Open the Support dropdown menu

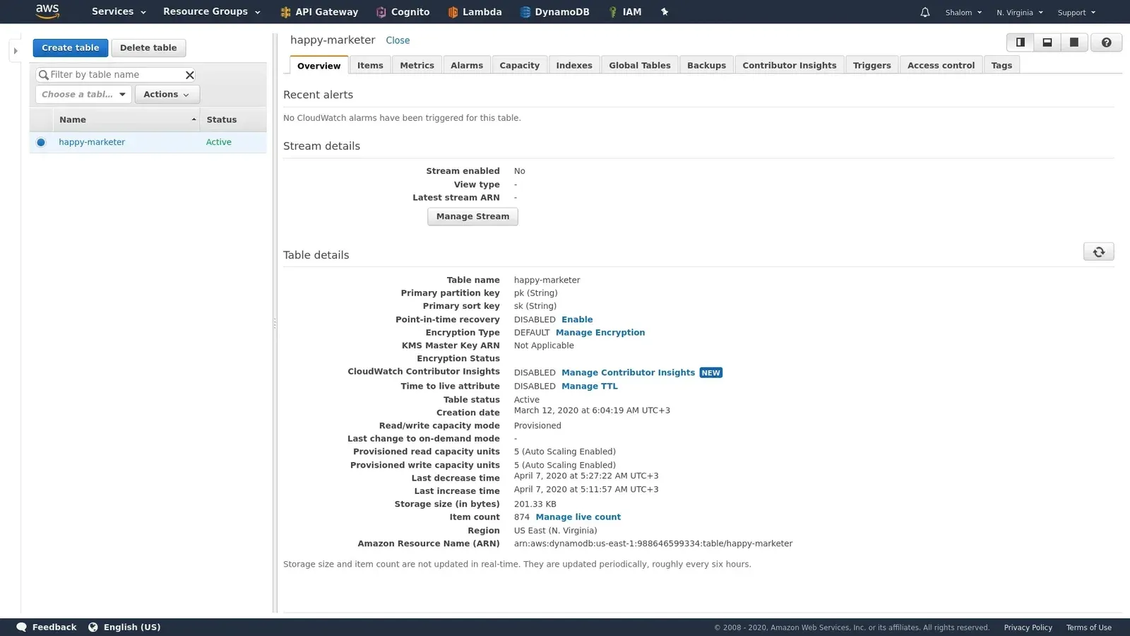[1076, 13]
